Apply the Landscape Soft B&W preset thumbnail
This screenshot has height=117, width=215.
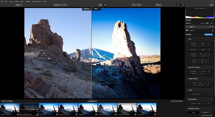[127, 109]
